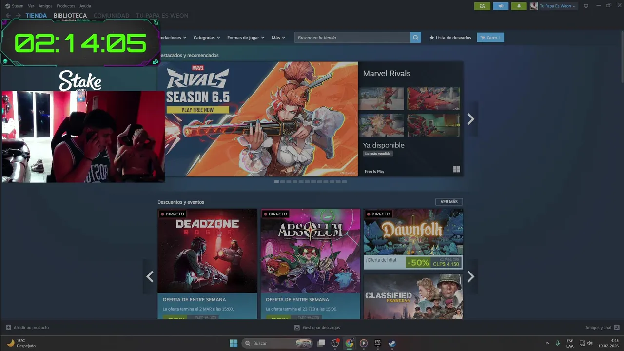Click the Windows taskbar Buscar search box
Screen dimensions: 624x351
[277, 343]
